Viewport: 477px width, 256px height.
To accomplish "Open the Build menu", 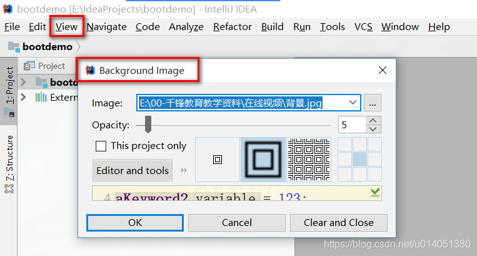I will pyautogui.click(x=273, y=27).
